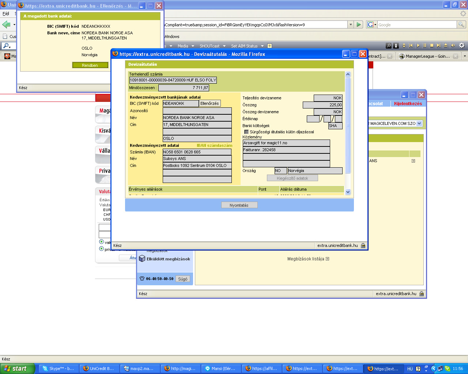468x374 pixels.
Task: Switch to Skype taskbar item
Action: [x=58, y=369]
